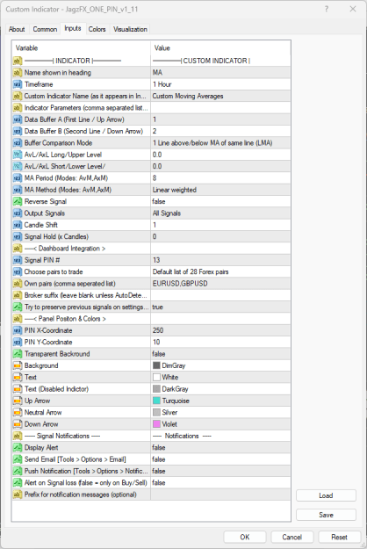
Task: Click the icon beside MA Period row
Action: (x=18, y=178)
